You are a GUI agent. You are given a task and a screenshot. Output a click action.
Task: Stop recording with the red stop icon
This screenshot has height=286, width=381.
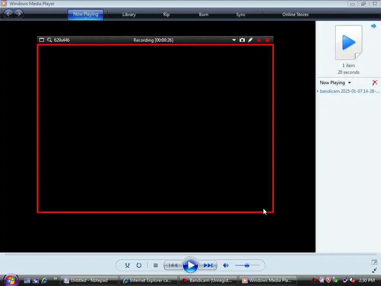click(x=267, y=40)
